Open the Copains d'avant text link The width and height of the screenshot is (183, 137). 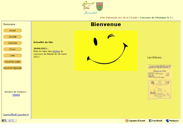pyautogui.click(x=137, y=121)
